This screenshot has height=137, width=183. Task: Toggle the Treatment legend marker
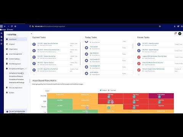(x=109, y=90)
